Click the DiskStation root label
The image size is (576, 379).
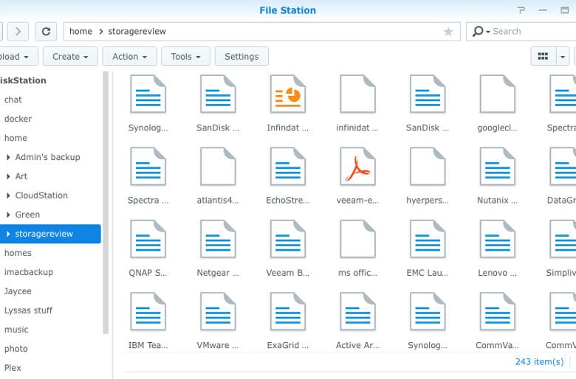(x=23, y=80)
